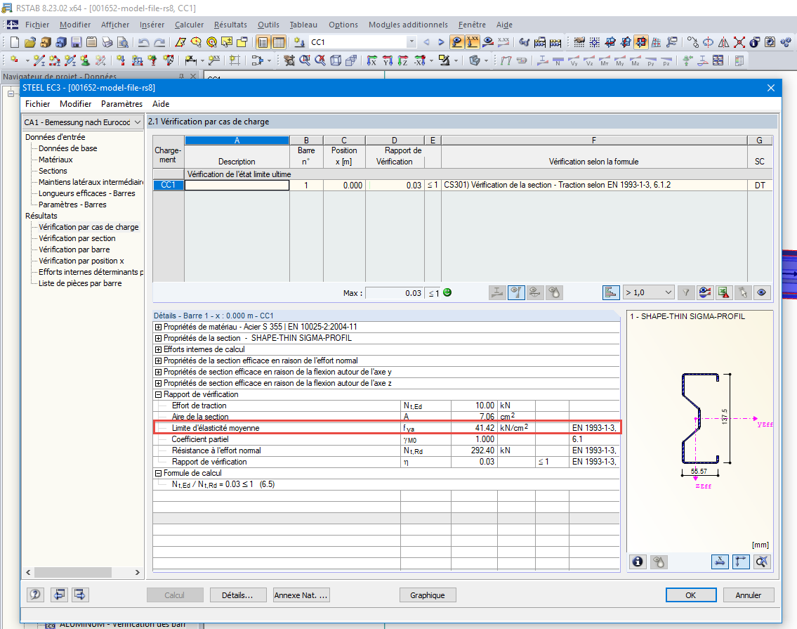Image resolution: width=797 pixels, height=629 pixels.
Task: Click the help question mark button at bottom left
Action: point(35,595)
